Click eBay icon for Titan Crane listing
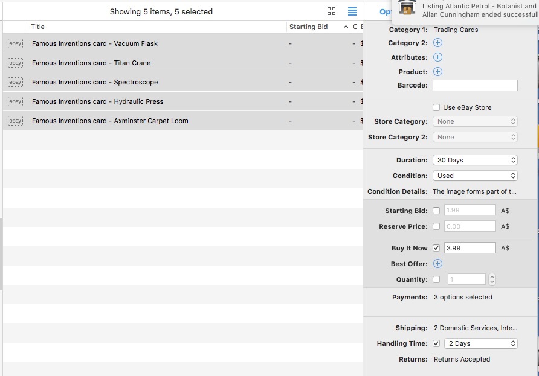 15,63
